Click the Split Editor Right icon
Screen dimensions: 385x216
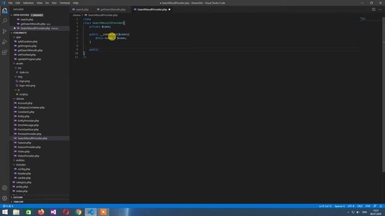[374, 10]
